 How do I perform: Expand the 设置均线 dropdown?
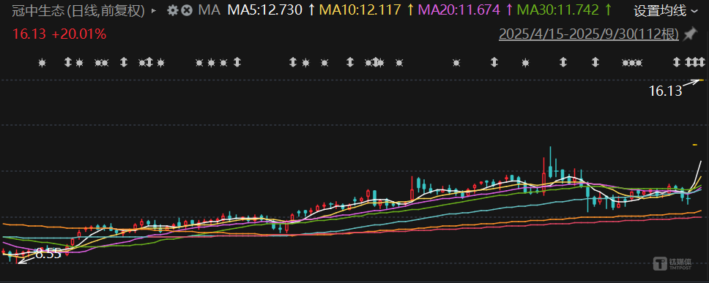tap(666, 11)
